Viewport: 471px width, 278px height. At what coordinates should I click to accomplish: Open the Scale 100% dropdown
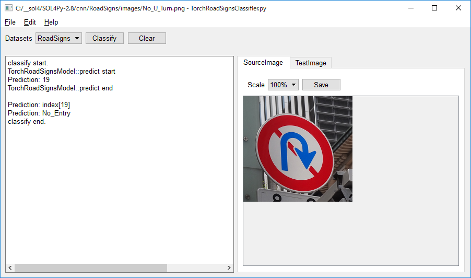pyautogui.click(x=283, y=85)
